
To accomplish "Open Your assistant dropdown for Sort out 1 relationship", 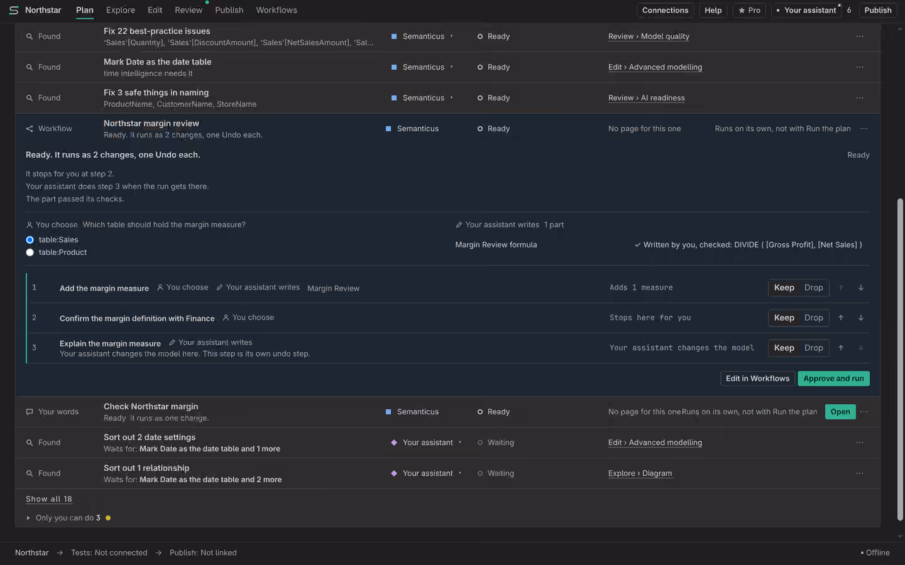I will [426, 473].
